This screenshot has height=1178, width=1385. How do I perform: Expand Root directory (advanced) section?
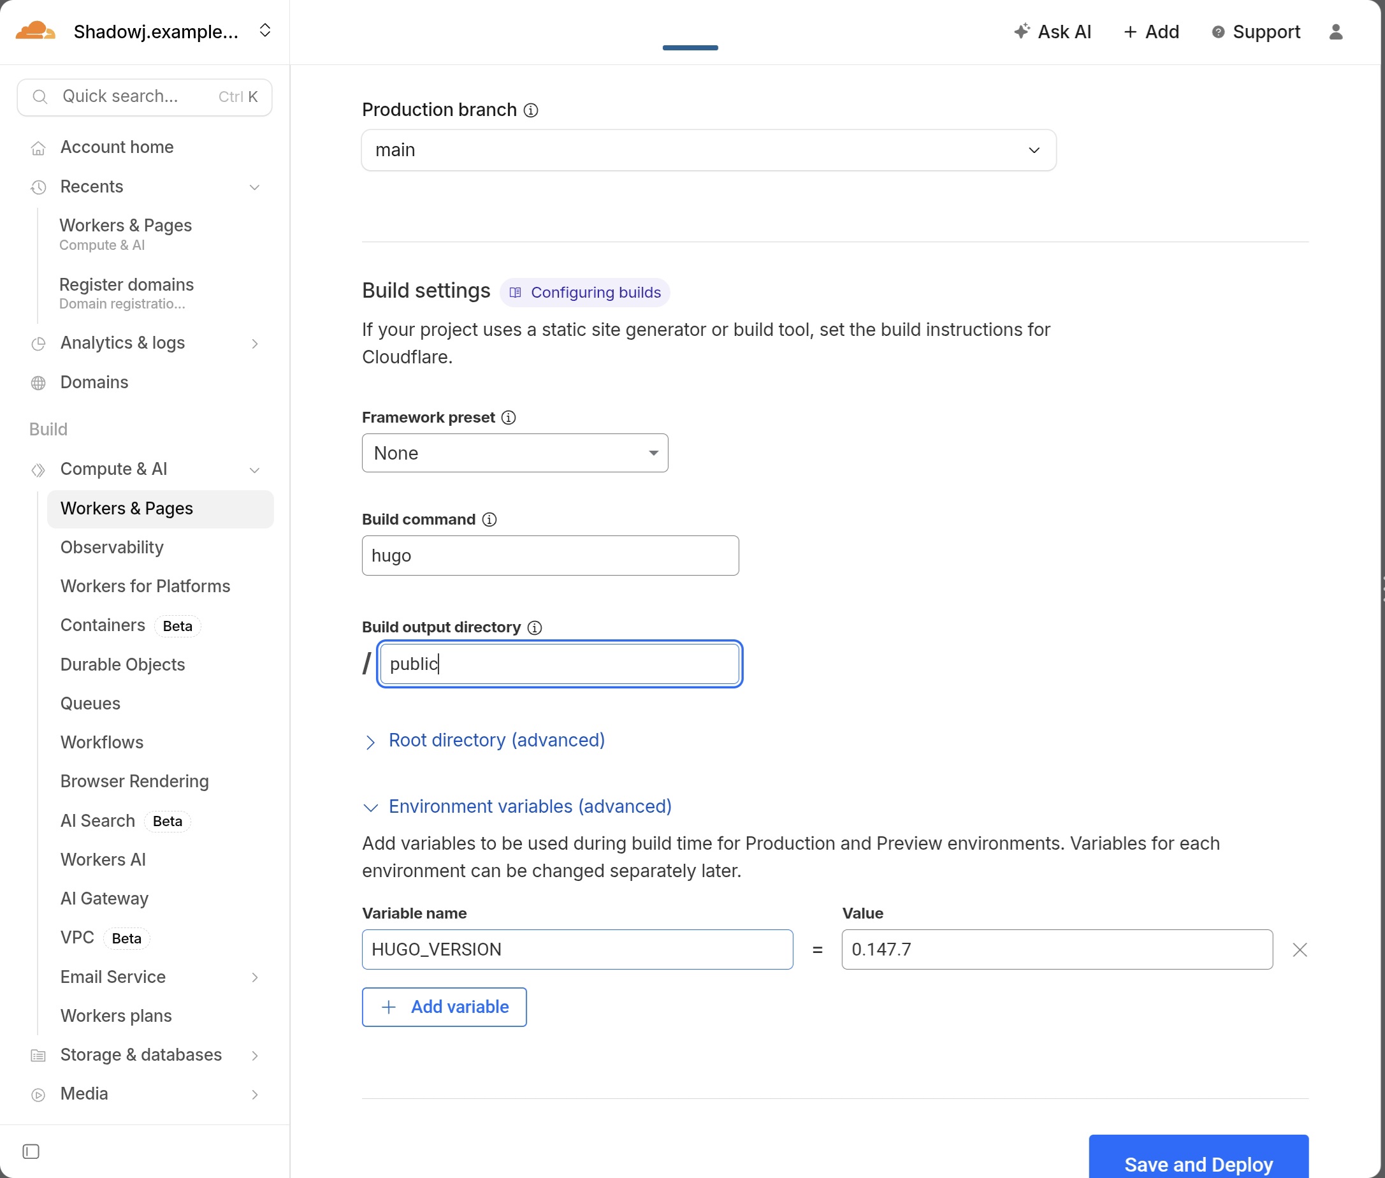click(496, 741)
